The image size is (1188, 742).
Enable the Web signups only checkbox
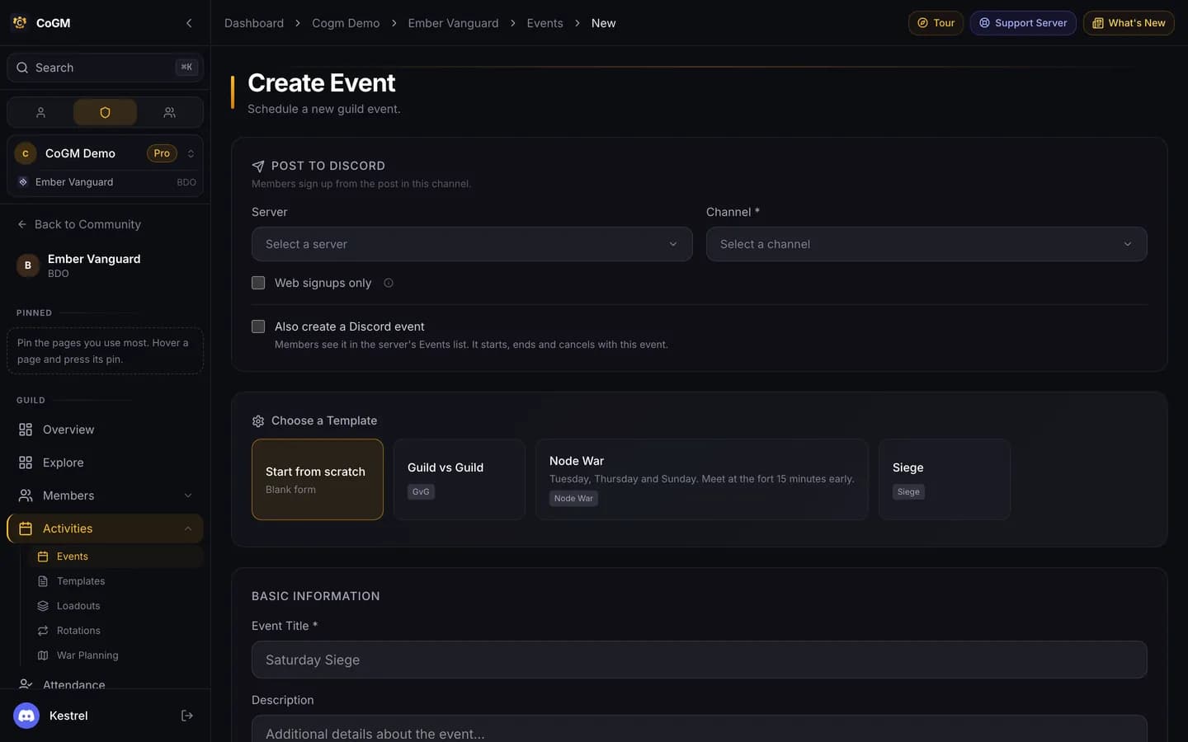click(x=258, y=283)
